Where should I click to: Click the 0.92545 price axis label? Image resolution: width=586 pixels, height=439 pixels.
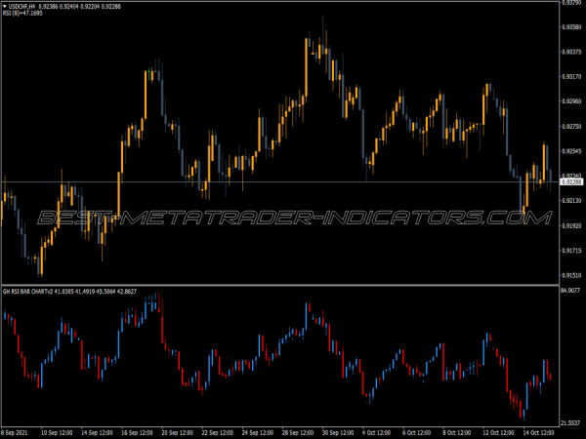pos(571,151)
